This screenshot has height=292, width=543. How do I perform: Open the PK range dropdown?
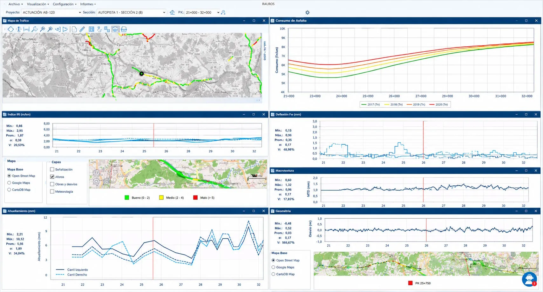(203, 12)
